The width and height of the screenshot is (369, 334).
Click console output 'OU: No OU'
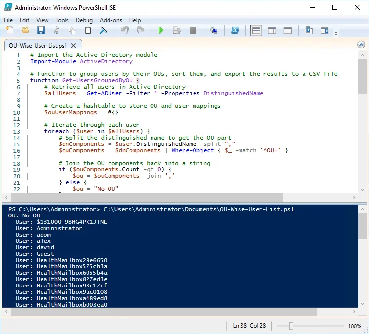24,215
